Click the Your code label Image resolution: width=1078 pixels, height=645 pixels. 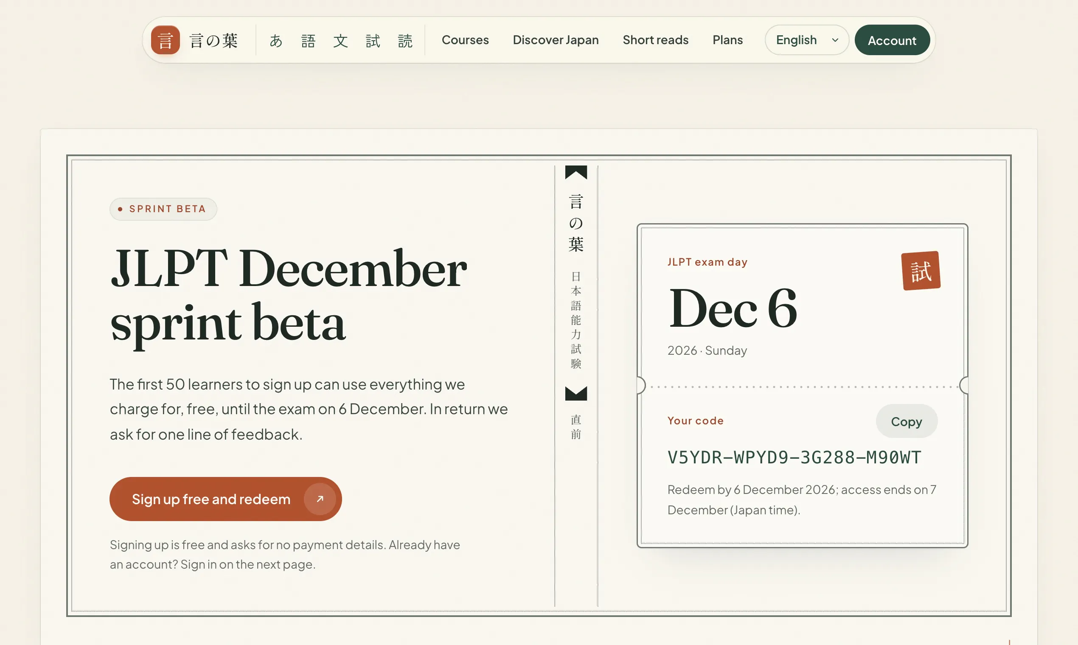pos(696,420)
